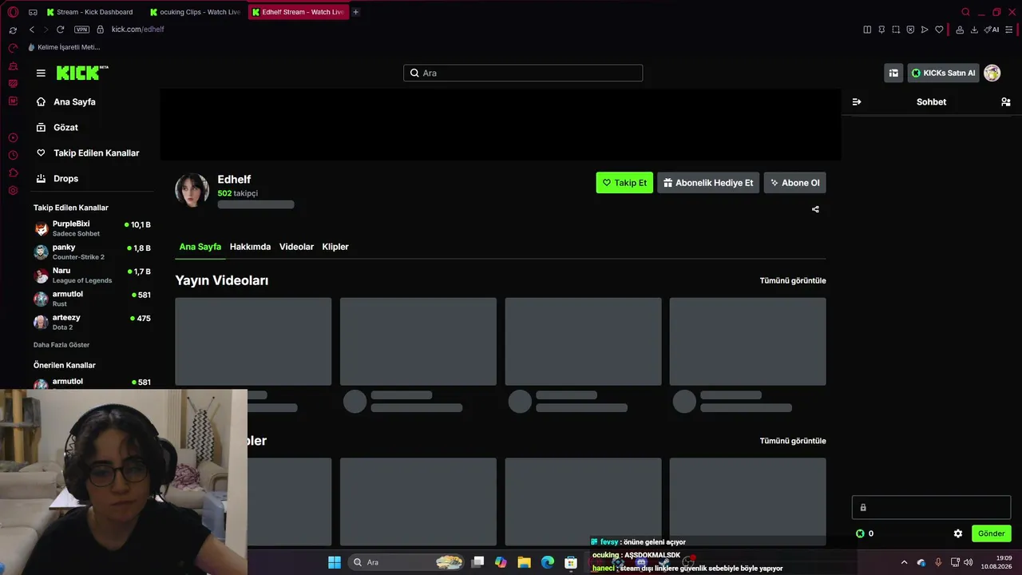1022x575 pixels.
Task: Open the taskbar clock and date
Action: [996, 562]
